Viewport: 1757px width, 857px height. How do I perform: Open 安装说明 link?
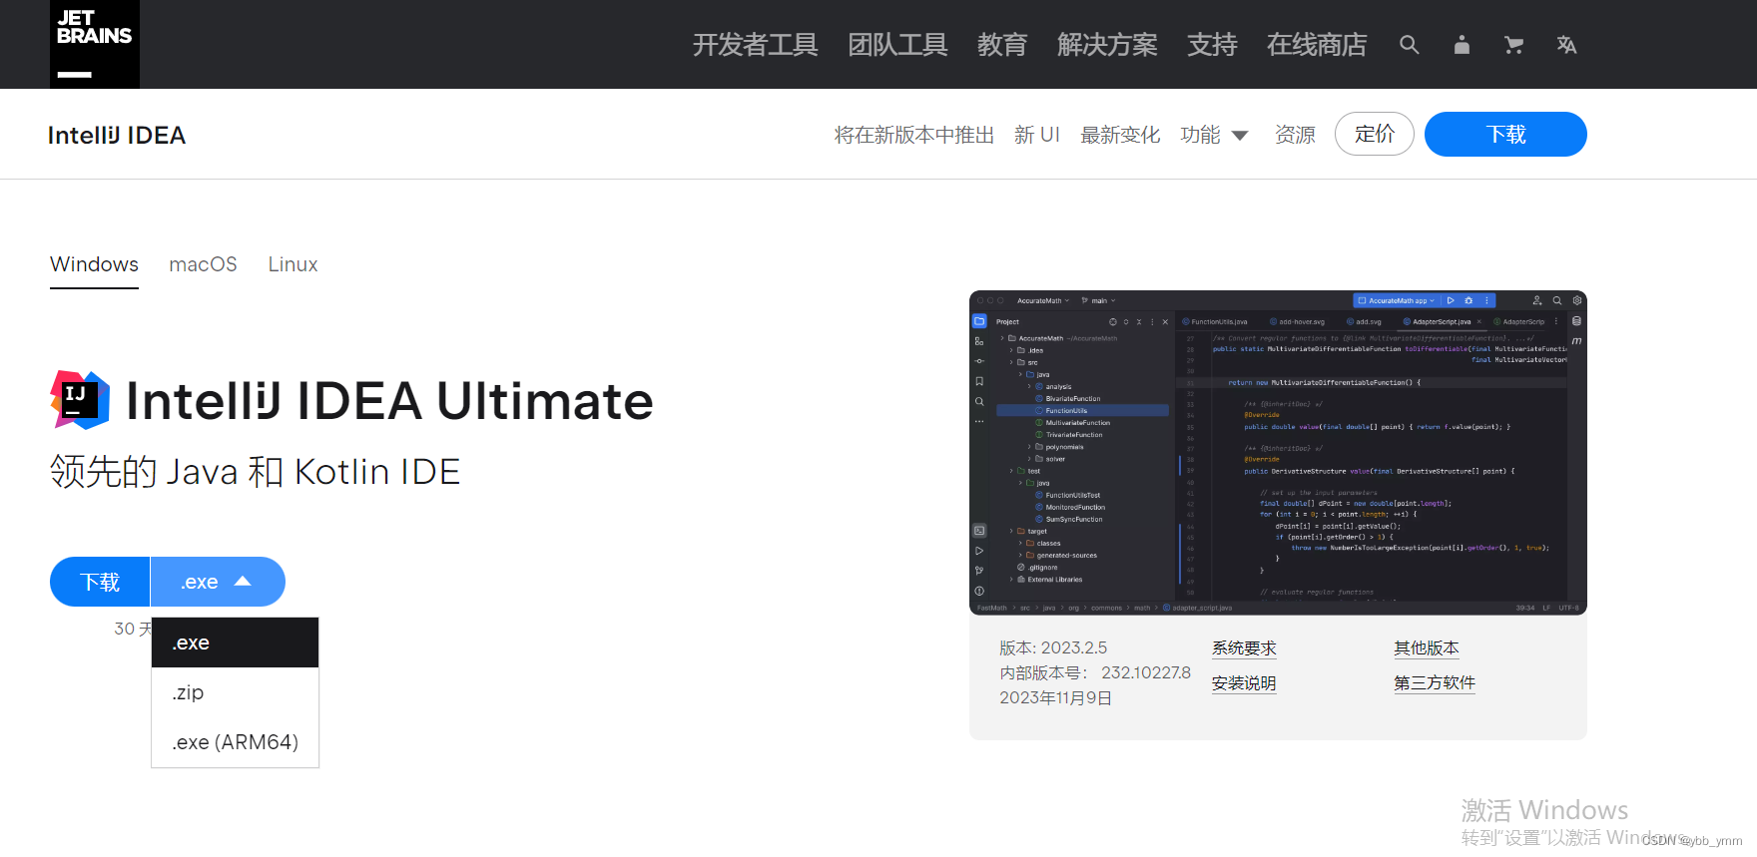[1244, 683]
